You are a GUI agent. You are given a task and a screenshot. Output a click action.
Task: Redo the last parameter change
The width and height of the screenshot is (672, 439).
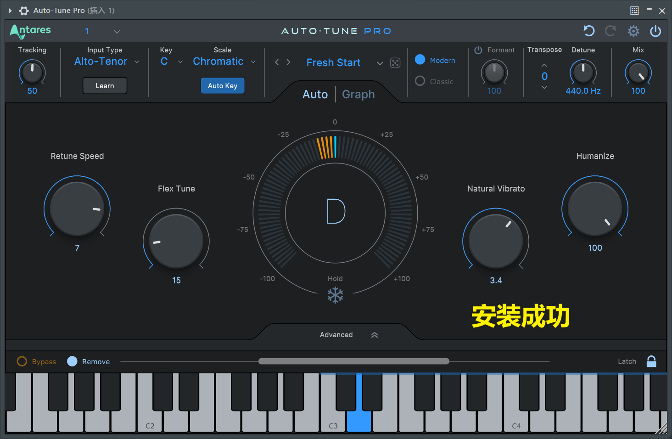[x=610, y=31]
